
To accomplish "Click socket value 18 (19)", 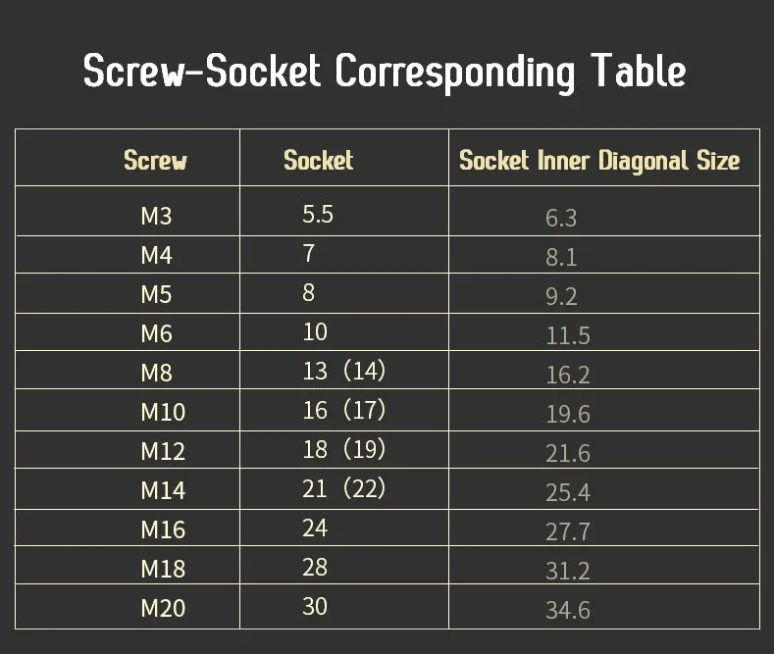I will click(x=344, y=449).
